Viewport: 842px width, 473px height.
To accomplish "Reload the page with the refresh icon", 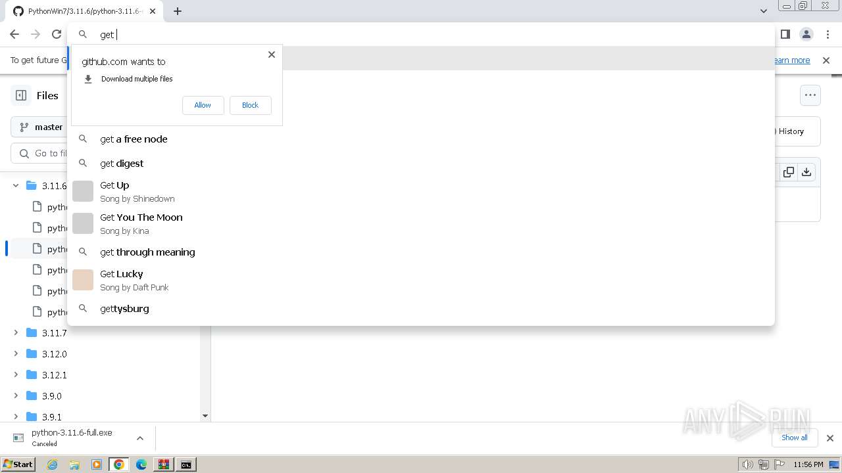I will point(57,34).
